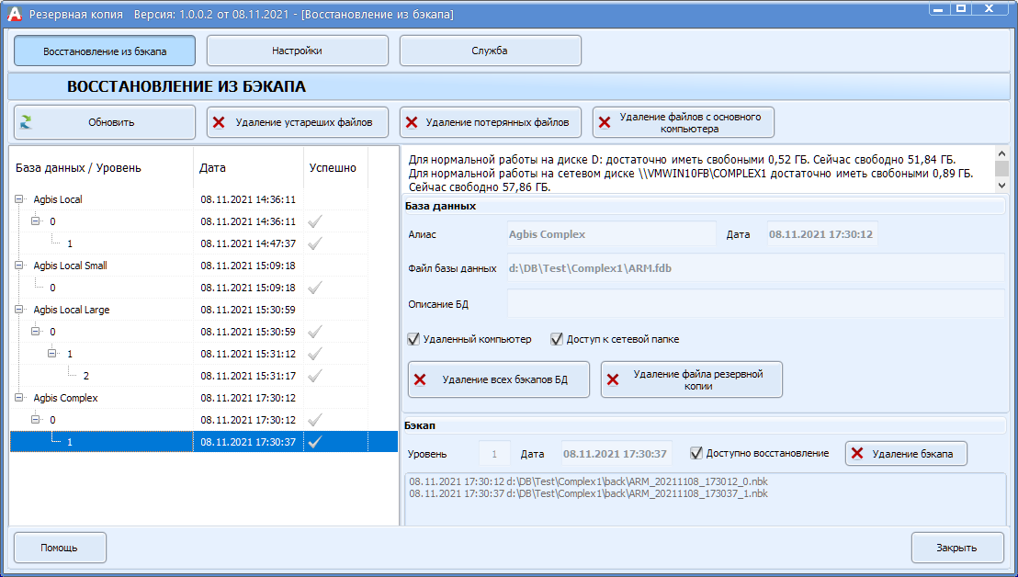Toggle the Доступно восстановление checkbox
The height and width of the screenshot is (577, 1018).
click(x=696, y=453)
